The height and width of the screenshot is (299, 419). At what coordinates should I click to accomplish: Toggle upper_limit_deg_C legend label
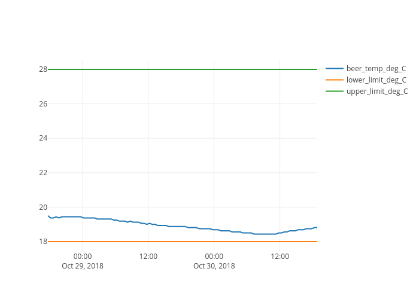(377, 91)
